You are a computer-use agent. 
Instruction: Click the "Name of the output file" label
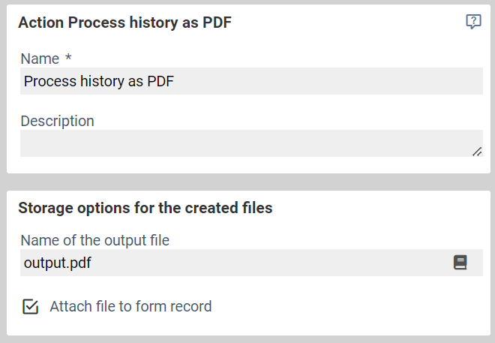tap(94, 240)
